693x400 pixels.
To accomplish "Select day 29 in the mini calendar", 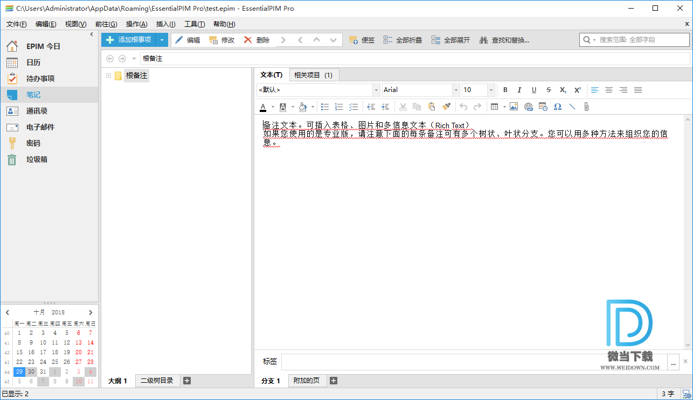I will point(19,371).
